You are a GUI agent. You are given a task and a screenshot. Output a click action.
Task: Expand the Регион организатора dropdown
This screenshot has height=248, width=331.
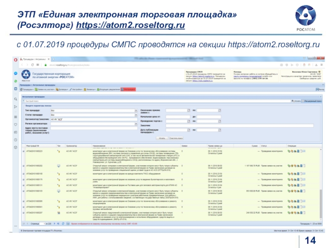(x=136, y=124)
